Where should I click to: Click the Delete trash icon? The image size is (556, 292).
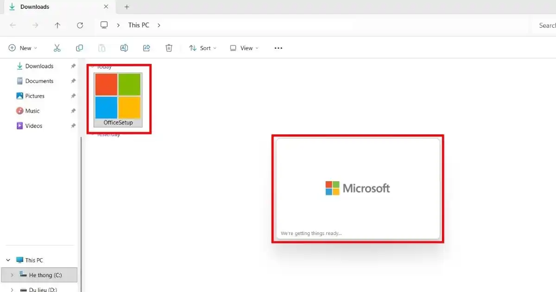169,48
